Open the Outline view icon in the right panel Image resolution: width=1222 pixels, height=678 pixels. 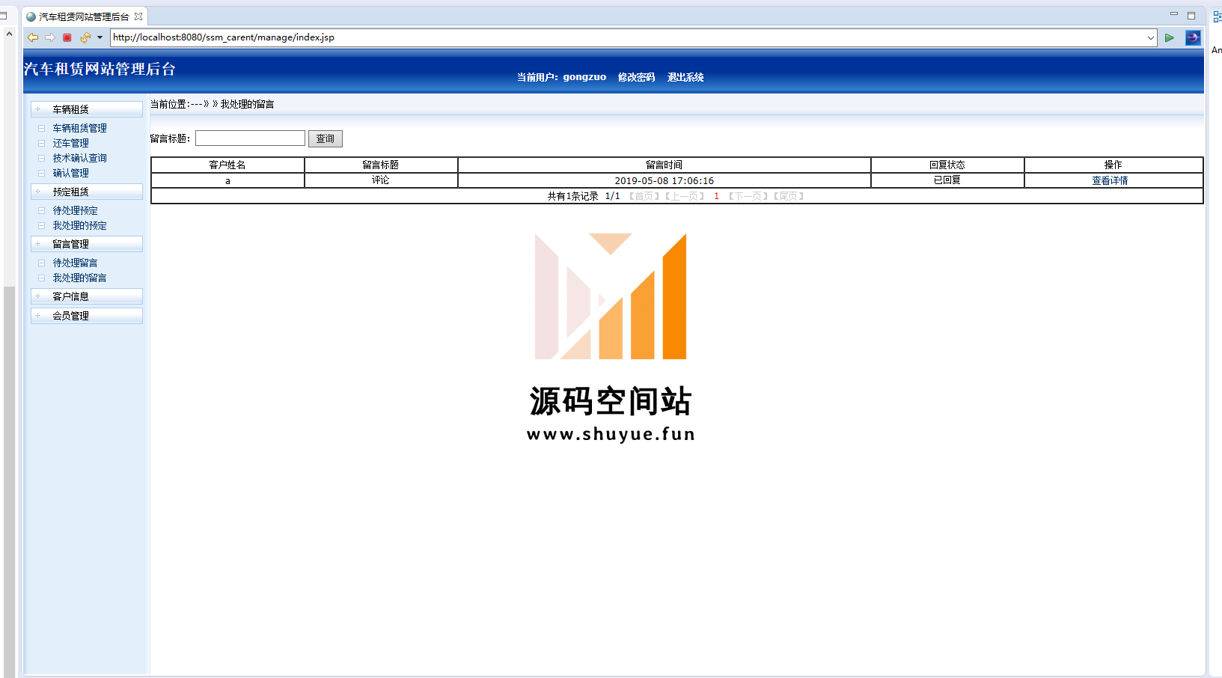tap(1217, 16)
